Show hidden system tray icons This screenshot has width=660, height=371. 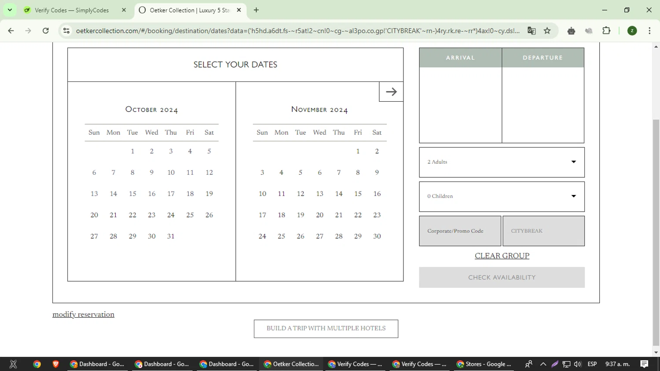tap(543, 364)
